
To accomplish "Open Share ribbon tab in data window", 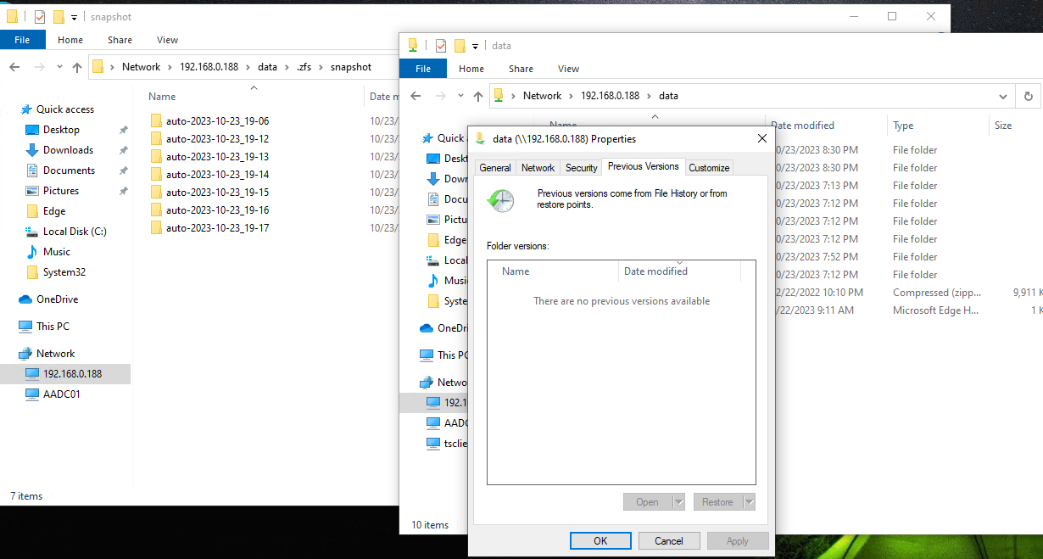I will click(521, 69).
